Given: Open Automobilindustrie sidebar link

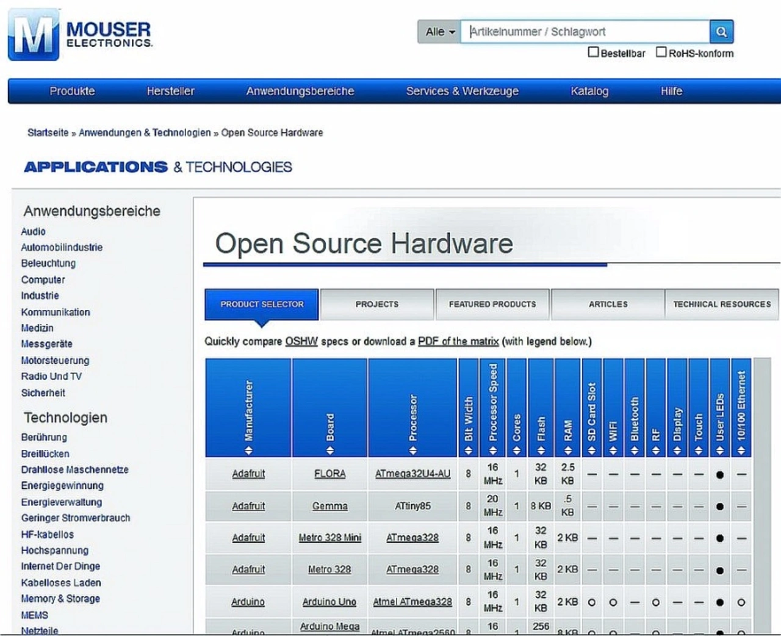Looking at the screenshot, I should tap(62, 247).
